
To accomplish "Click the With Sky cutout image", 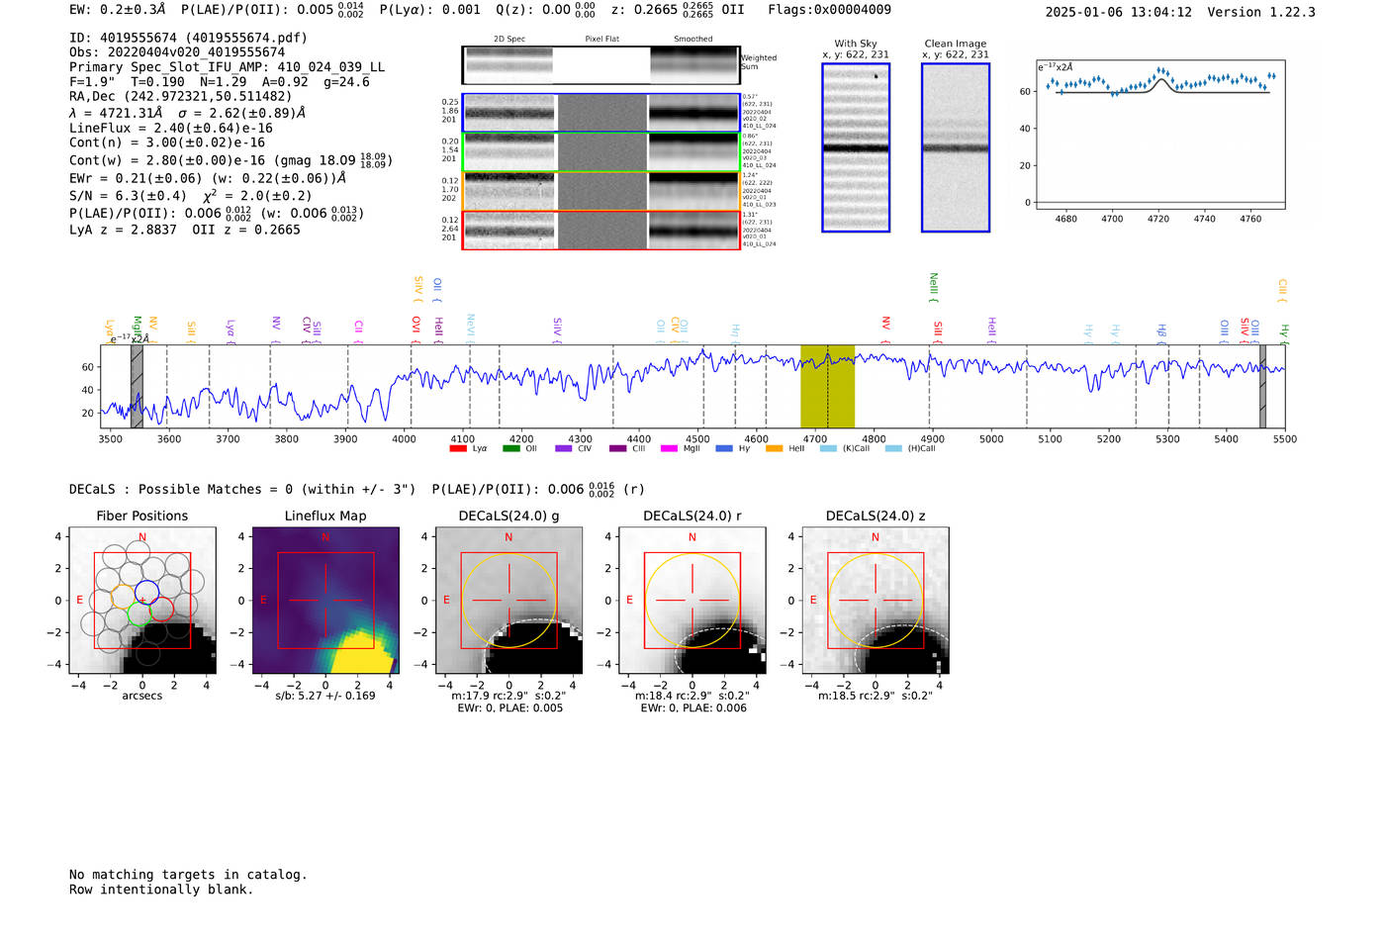I will click(x=856, y=147).
